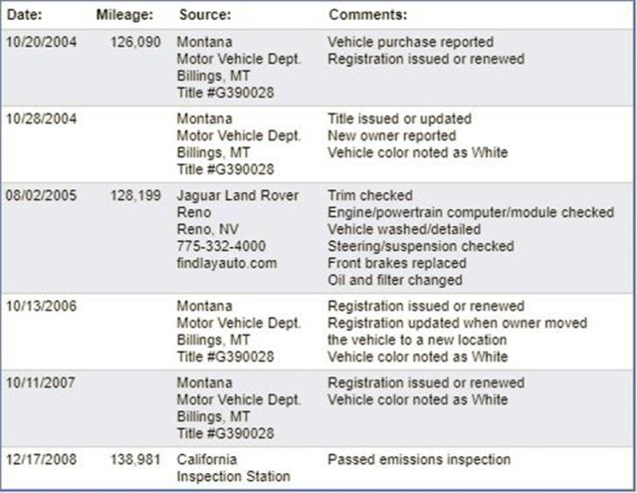Click the Source column header
This screenshot has width=637, height=493.
(x=205, y=15)
